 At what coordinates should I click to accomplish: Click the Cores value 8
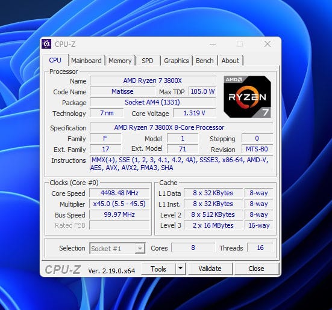193,248
